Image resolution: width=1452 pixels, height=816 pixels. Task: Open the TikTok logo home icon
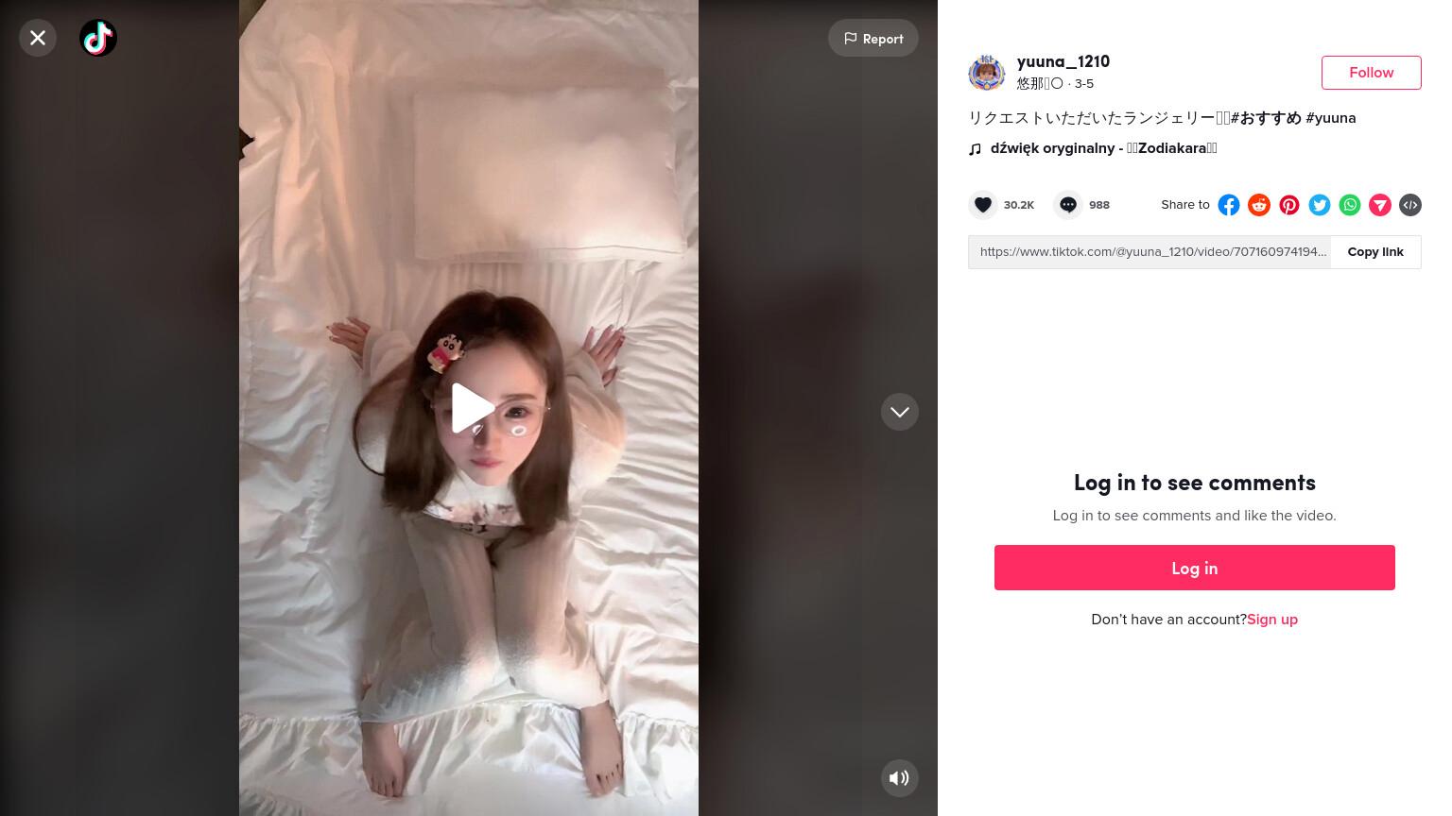(x=98, y=38)
